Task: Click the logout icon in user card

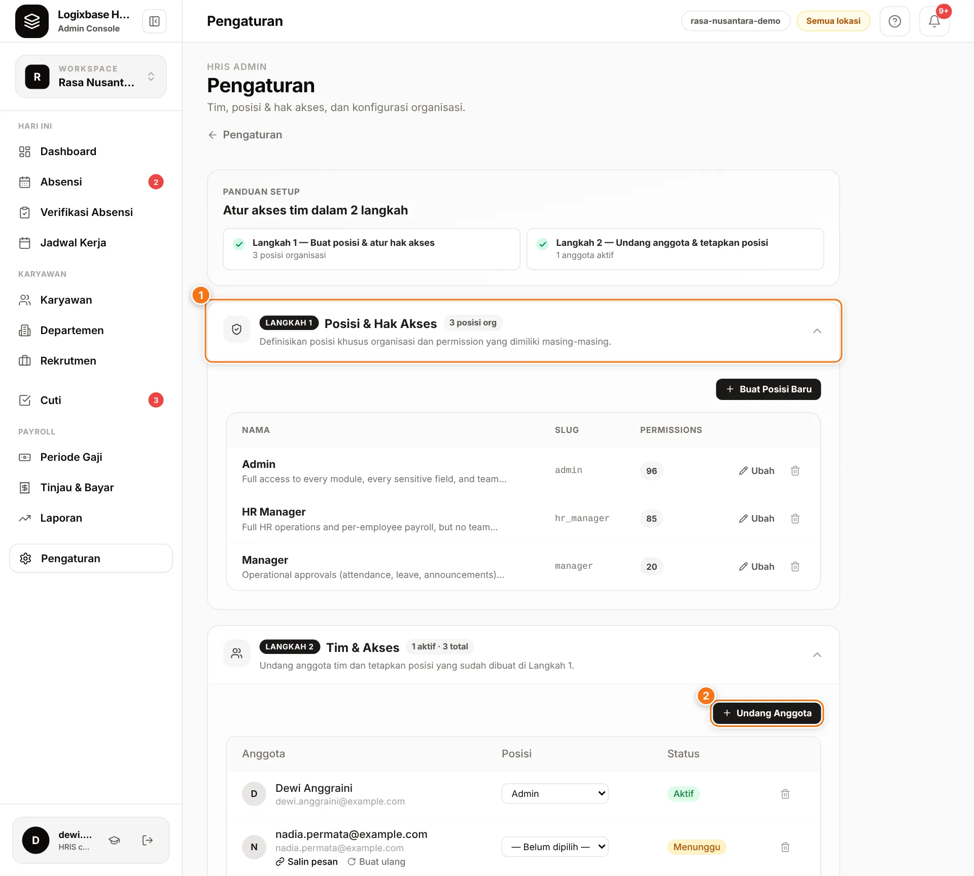Action: pos(148,841)
